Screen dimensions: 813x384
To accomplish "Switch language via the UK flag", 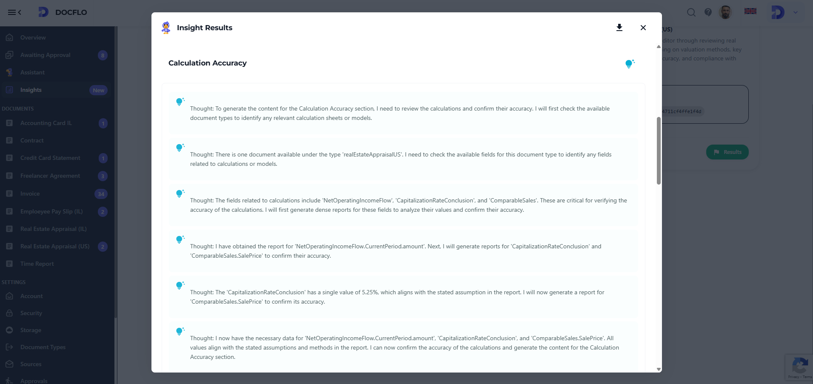I will tap(750, 11).
